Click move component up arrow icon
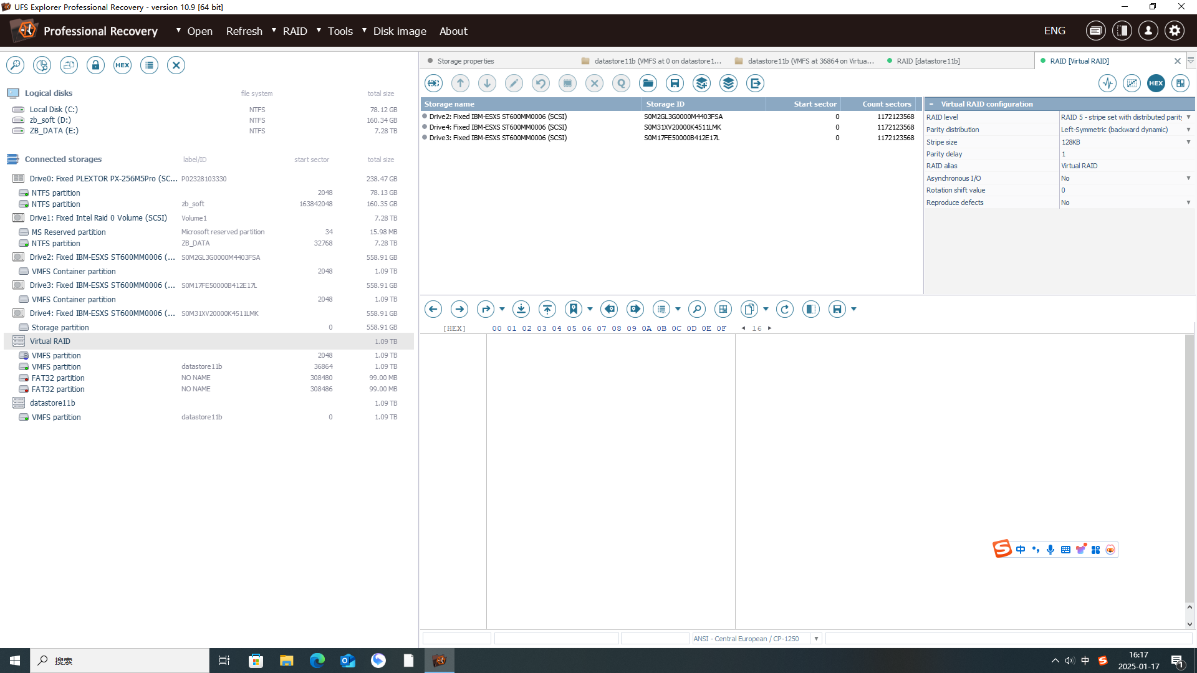Screen dimensions: 1197x673 [460, 83]
